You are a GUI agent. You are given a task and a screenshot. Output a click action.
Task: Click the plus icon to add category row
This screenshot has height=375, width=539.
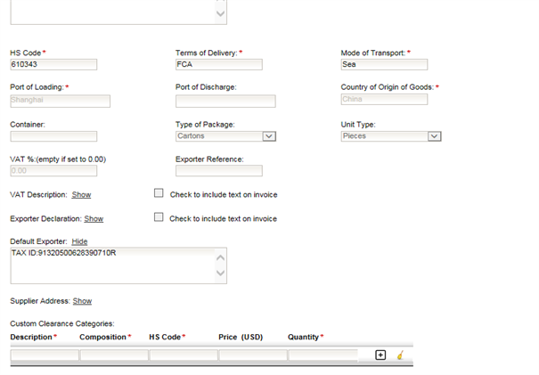point(380,355)
